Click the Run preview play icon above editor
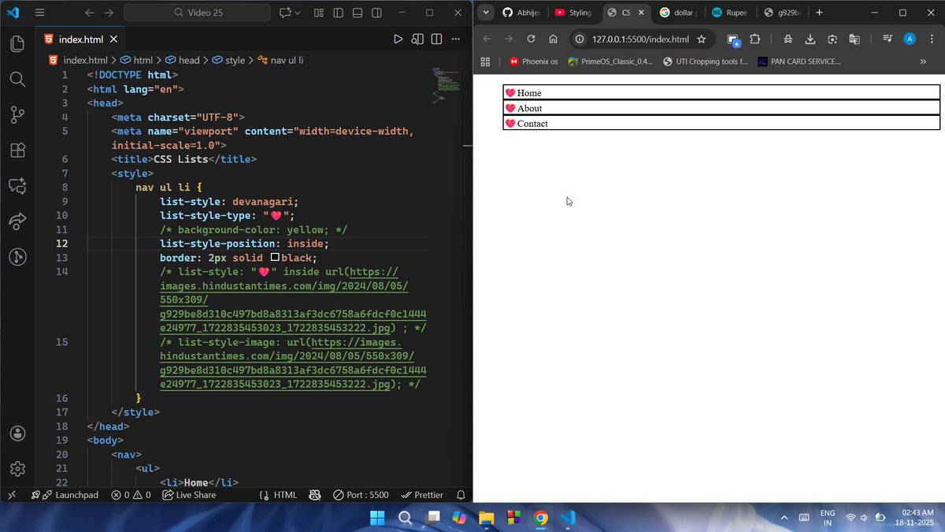 click(x=398, y=38)
